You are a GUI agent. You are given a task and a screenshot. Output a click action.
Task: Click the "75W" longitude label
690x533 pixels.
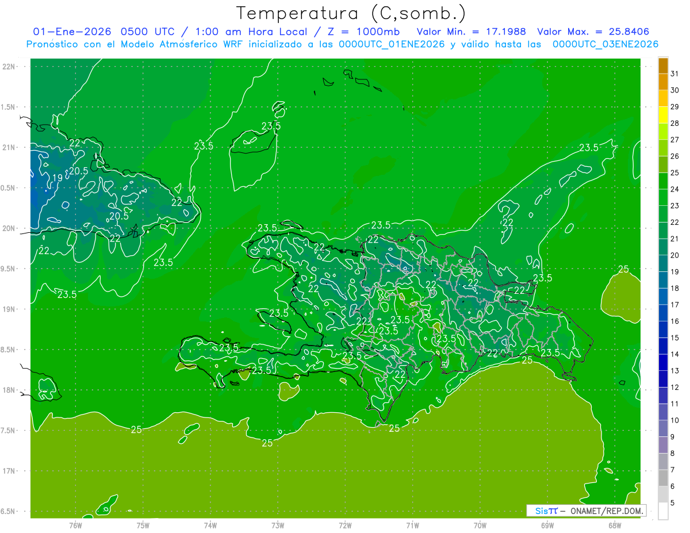(143, 525)
